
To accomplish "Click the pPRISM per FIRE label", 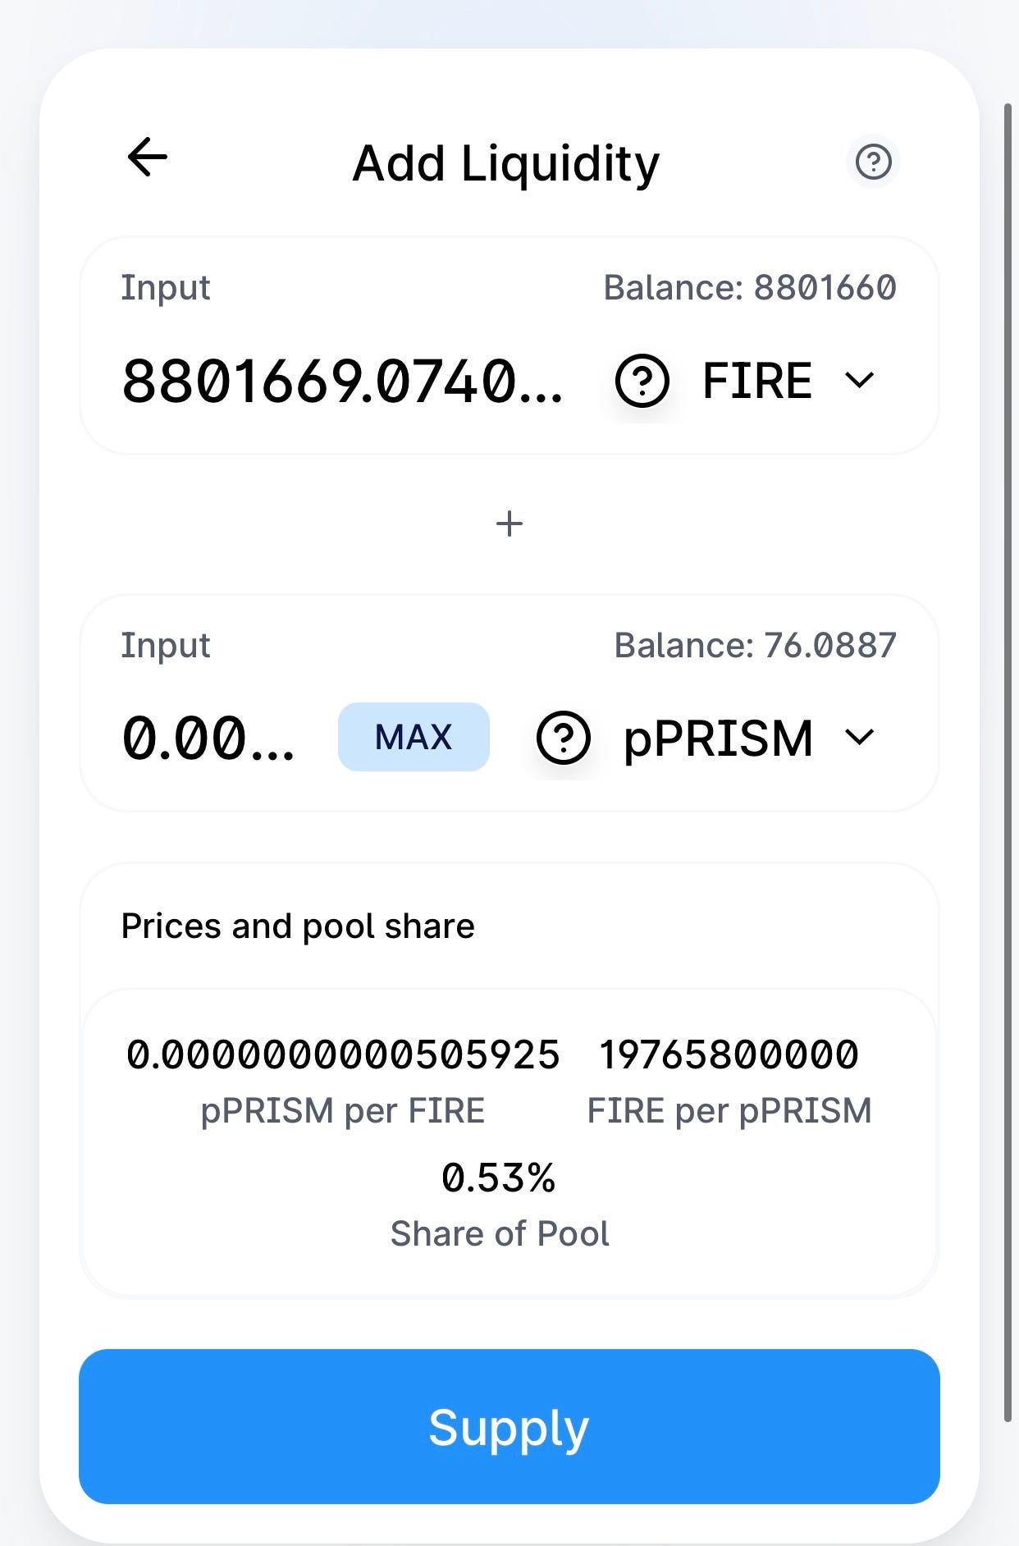I will click(x=343, y=1110).
